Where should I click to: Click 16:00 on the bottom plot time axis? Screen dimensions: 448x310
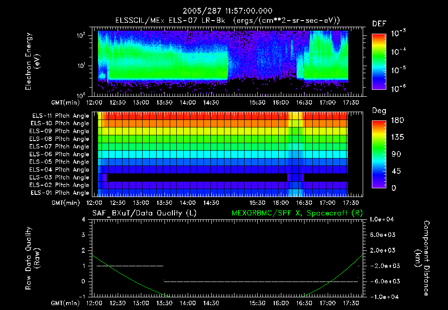click(x=281, y=303)
